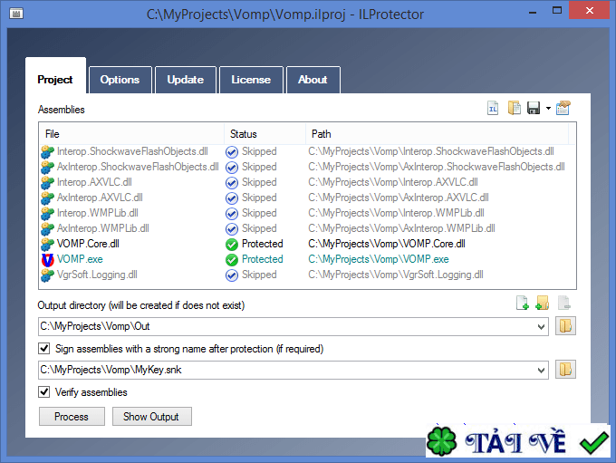This screenshot has width=616, height=463.
Task: Open the Options tab
Action: click(x=120, y=80)
